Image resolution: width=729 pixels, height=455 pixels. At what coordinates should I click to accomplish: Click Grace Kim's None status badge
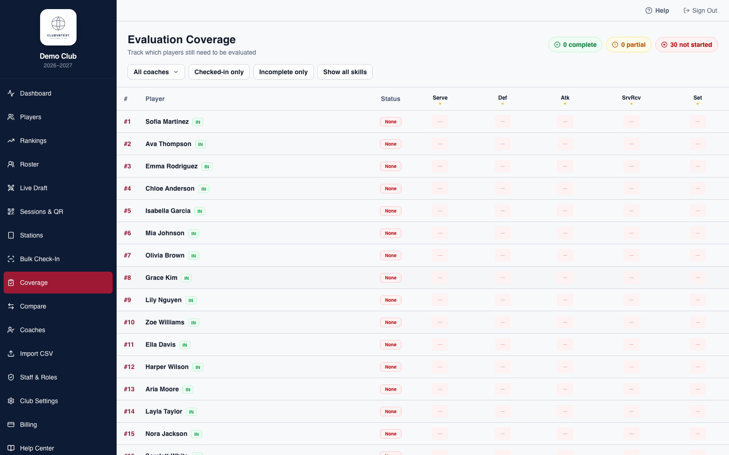point(390,278)
